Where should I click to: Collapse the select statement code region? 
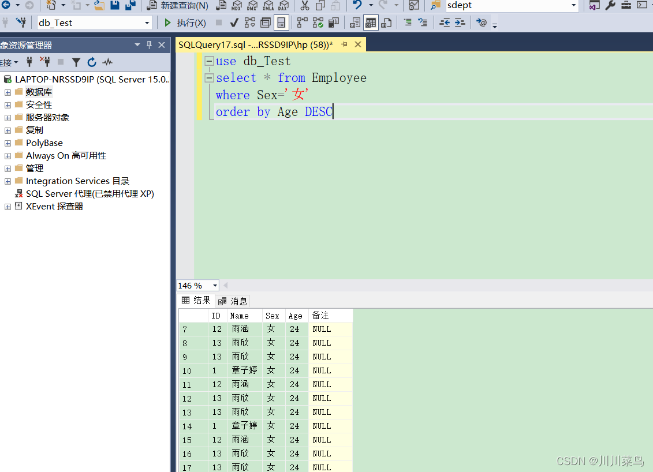pos(210,78)
